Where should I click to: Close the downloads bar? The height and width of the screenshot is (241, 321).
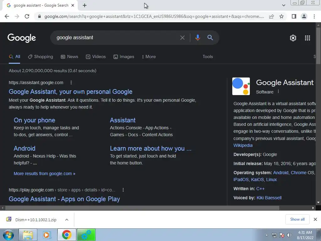click(315, 219)
